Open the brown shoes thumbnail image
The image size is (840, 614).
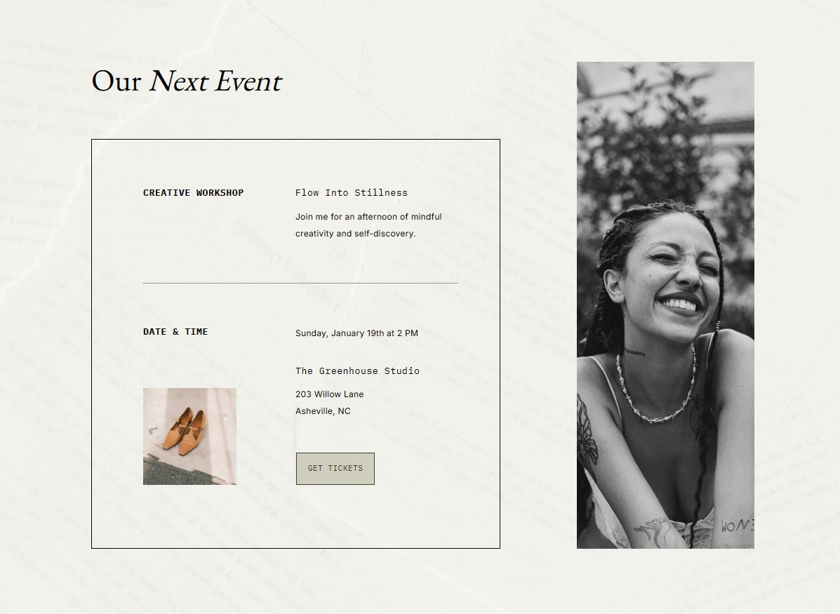(x=189, y=436)
